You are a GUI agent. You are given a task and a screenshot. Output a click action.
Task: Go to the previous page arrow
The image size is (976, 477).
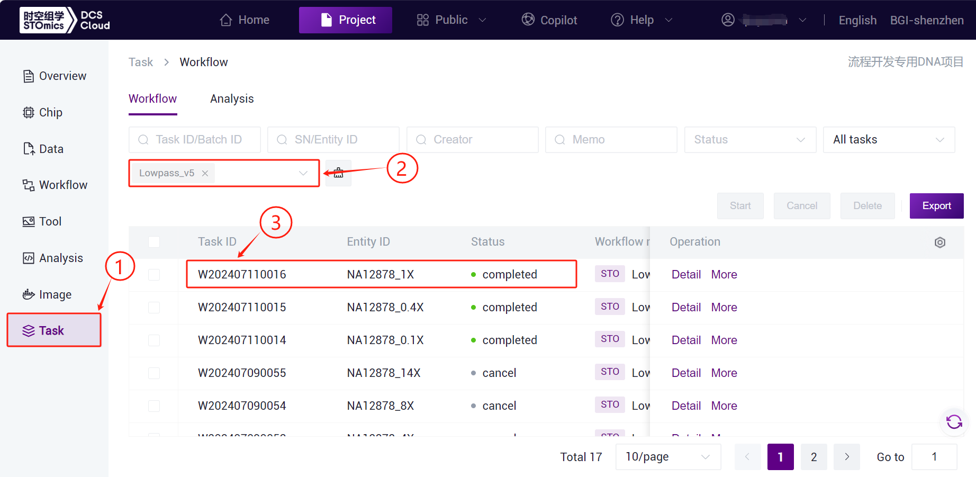747,457
